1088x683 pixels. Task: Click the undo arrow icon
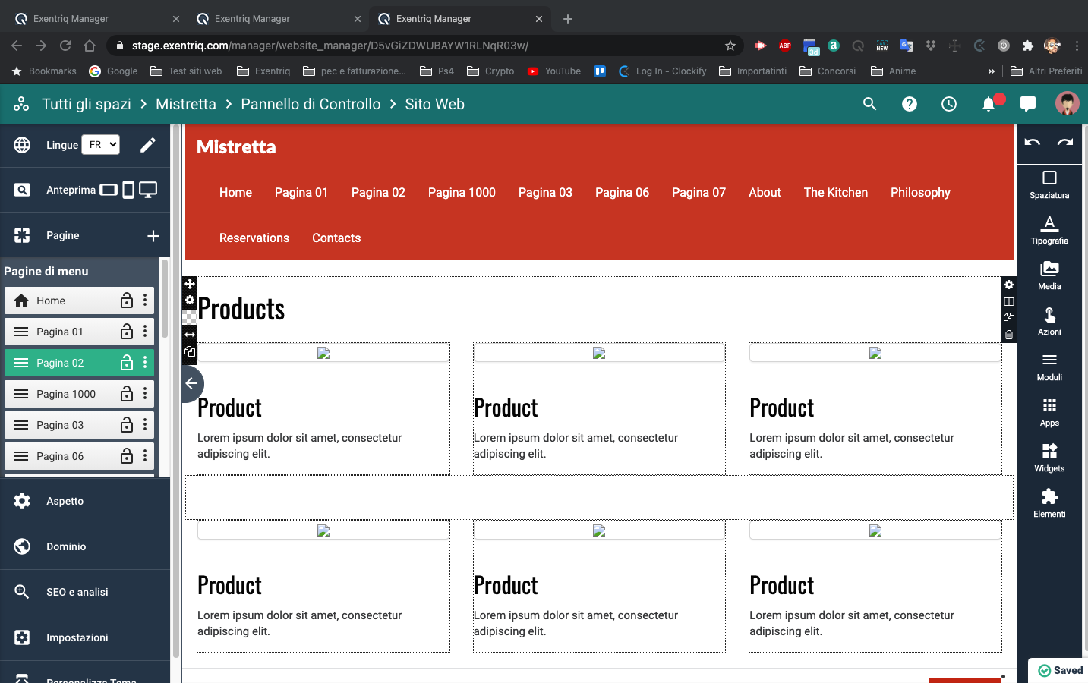point(1032,143)
